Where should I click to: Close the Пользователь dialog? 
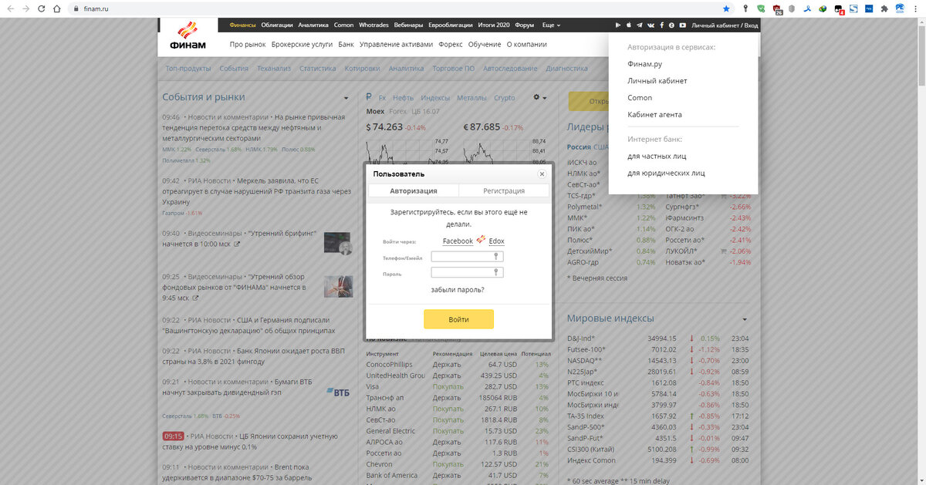(x=542, y=174)
